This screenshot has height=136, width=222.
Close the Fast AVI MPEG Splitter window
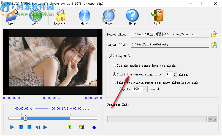[215, 4]
